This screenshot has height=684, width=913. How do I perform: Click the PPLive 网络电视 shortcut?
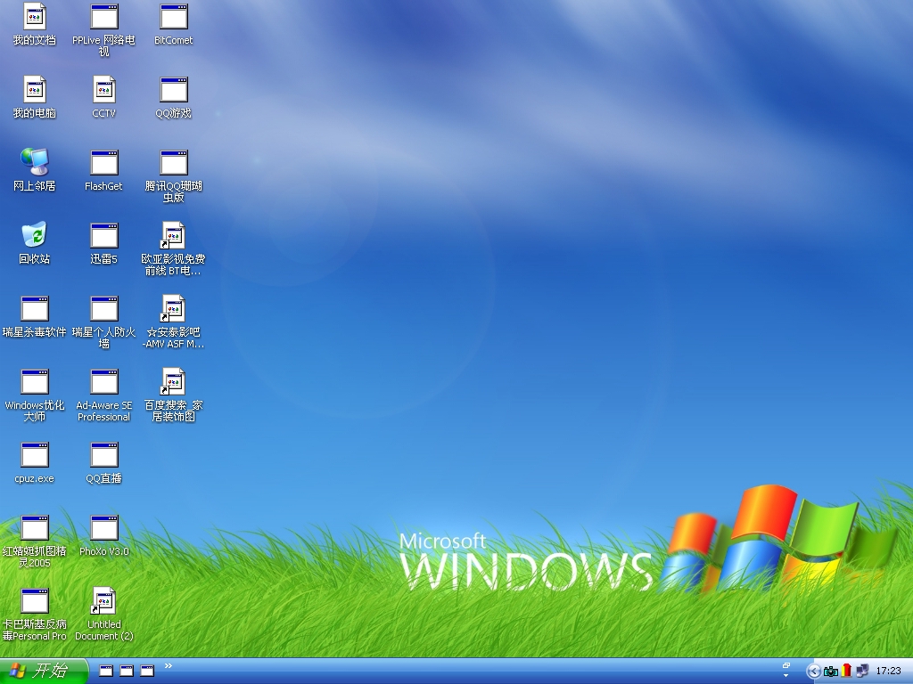[x=103, y=17]
